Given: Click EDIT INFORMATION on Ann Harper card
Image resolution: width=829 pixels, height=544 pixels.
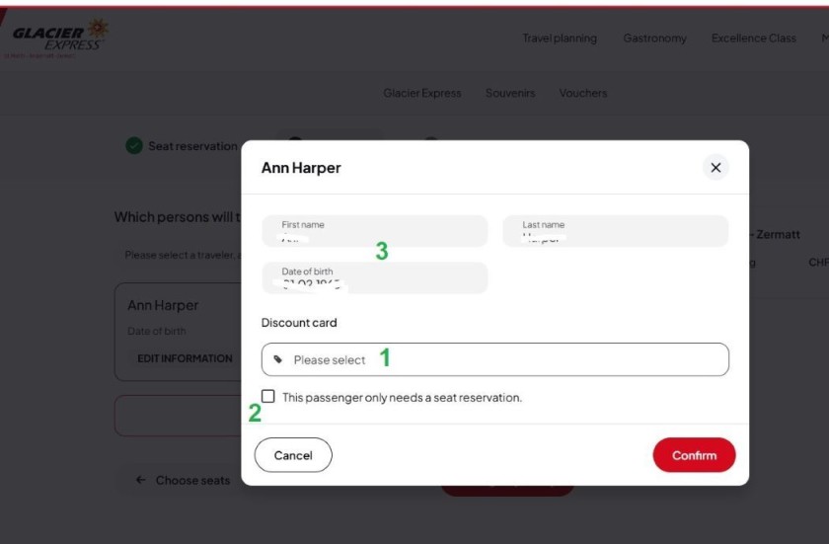Looking at the screenshot, I should click(185, 358).
